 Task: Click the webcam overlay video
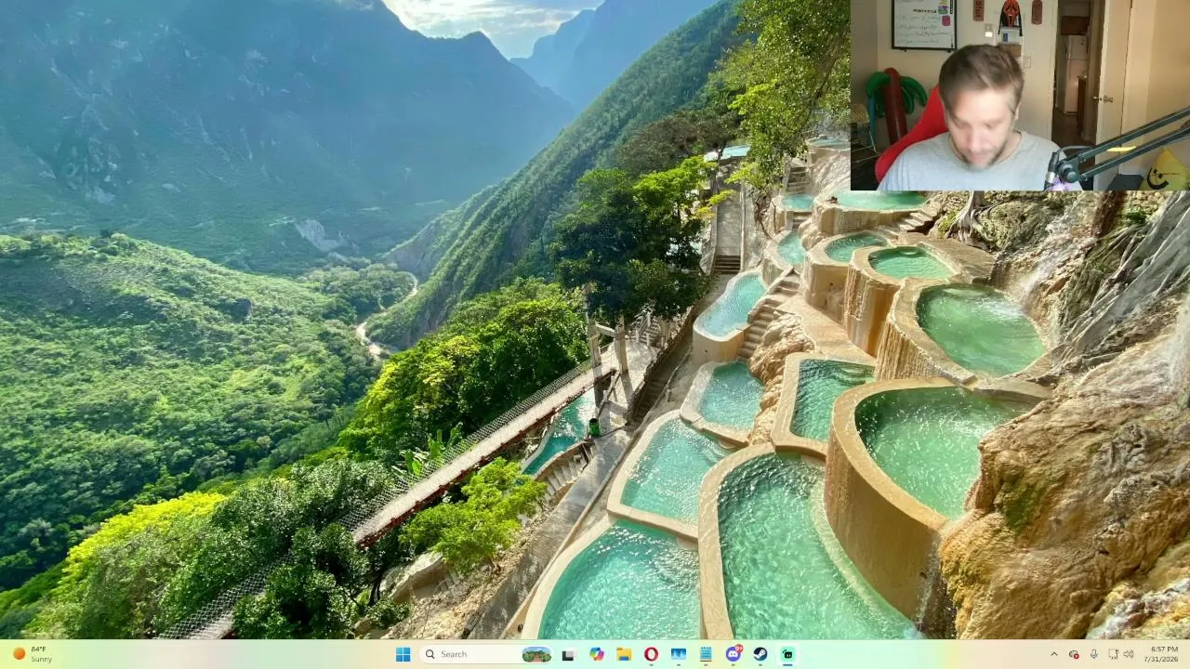(1020, 96)
